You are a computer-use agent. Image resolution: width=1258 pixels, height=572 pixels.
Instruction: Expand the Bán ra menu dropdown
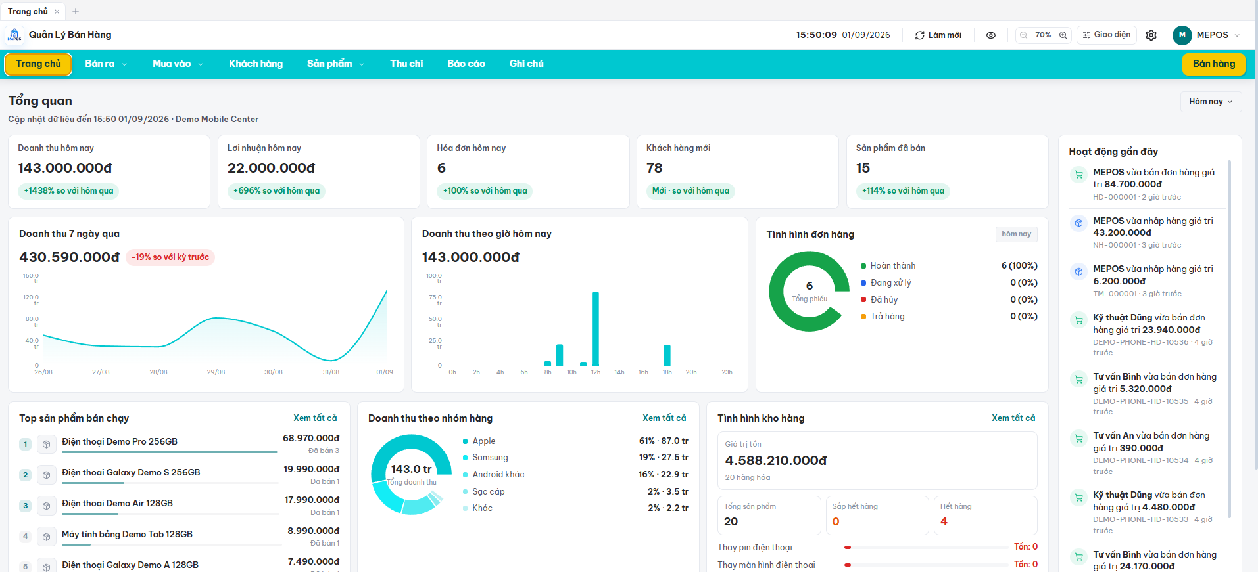pos(106,64)
